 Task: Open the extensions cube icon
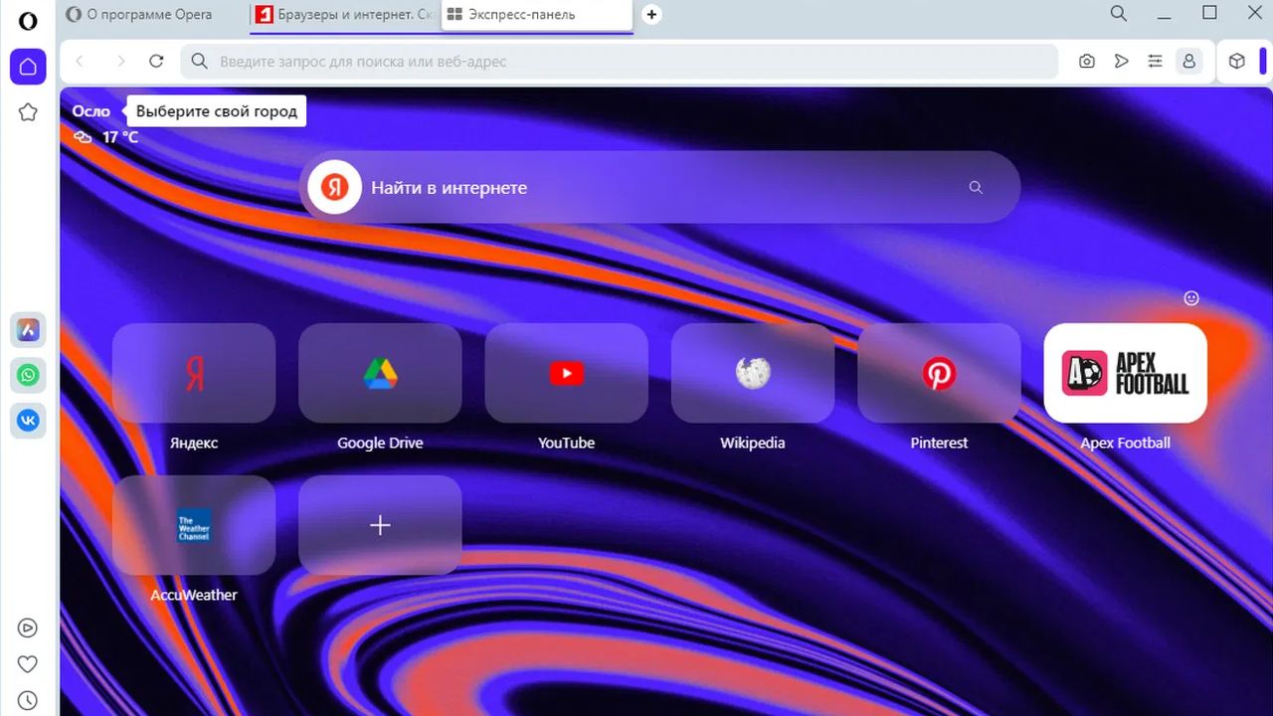tap(1237, 62)
